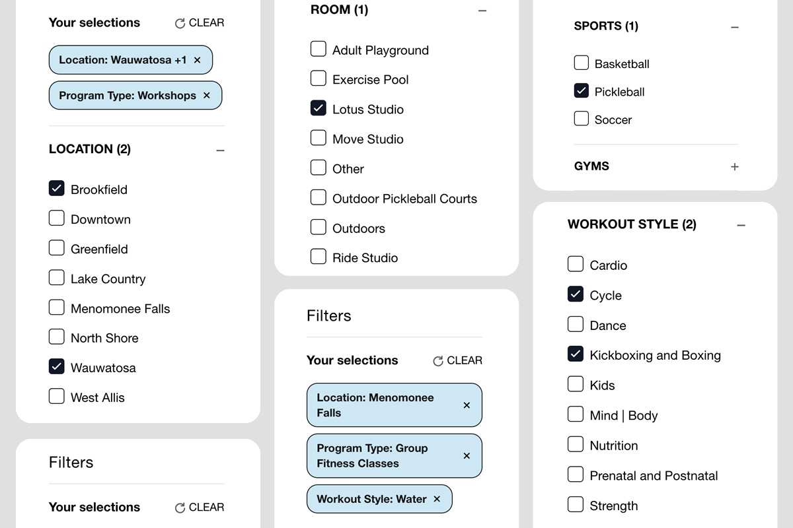Clear selections in the bottom-left Filters panel
The image size is (793, 528).
pos(200,508)
